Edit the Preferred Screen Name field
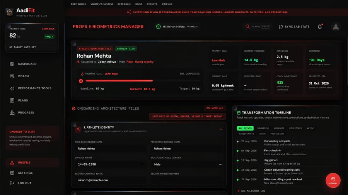The width and height of the screenshot is (348, 195). [x=187, y=149]
